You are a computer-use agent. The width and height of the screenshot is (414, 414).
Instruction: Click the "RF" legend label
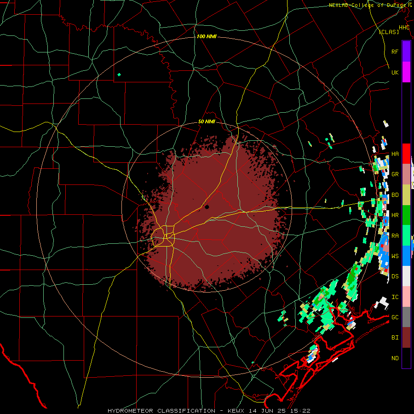point(395,52)
